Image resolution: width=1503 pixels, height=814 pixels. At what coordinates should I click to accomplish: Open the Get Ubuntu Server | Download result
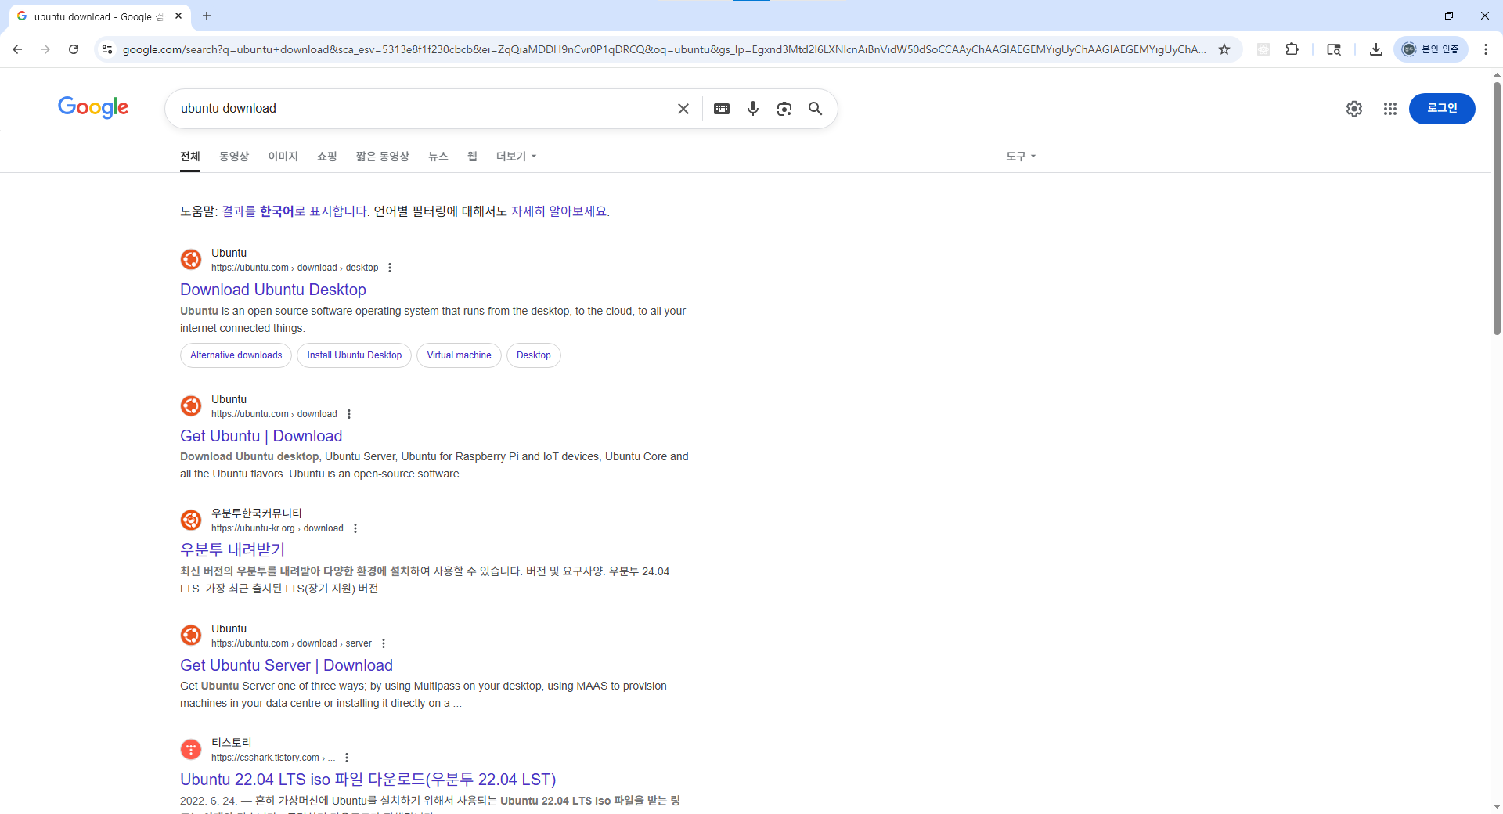287,665
